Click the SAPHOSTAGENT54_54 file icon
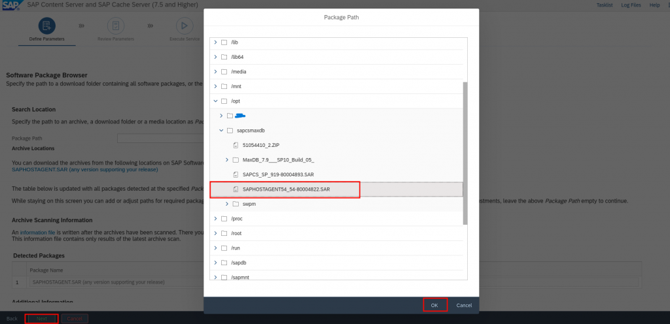Image resolution: width=670 pixels, height=324 pixels. click(236, 189)
